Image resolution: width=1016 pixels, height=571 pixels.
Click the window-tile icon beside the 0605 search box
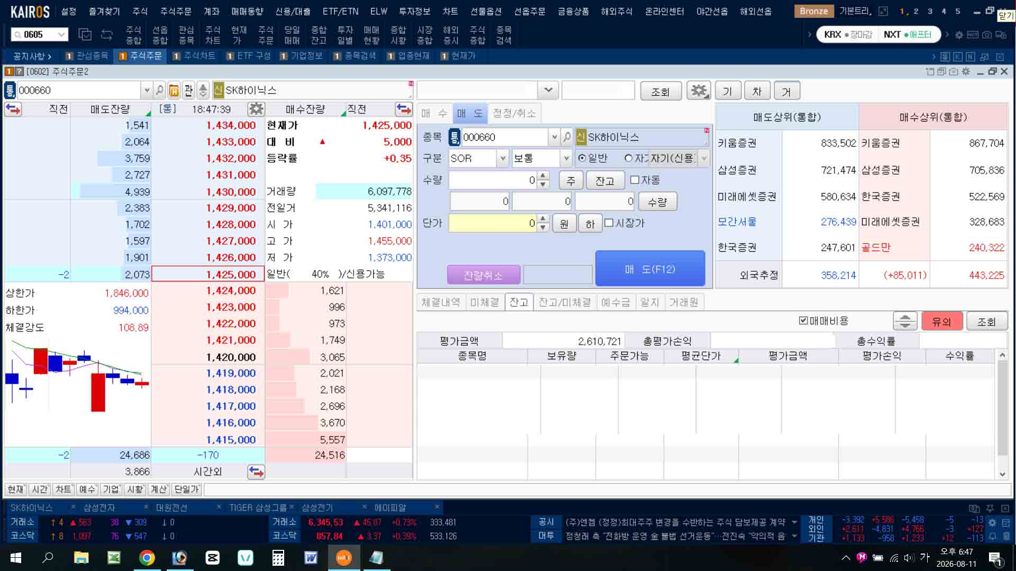tap(85, 35)
